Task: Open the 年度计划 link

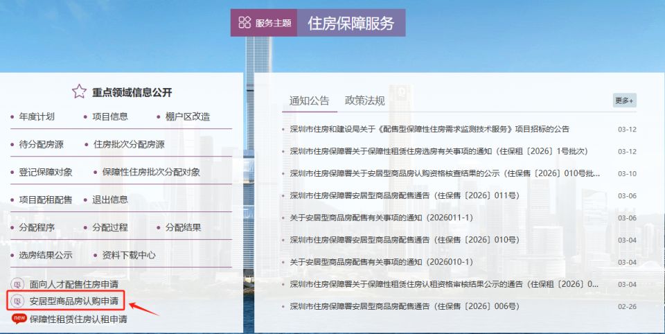Action: click(x=37, y=116)
